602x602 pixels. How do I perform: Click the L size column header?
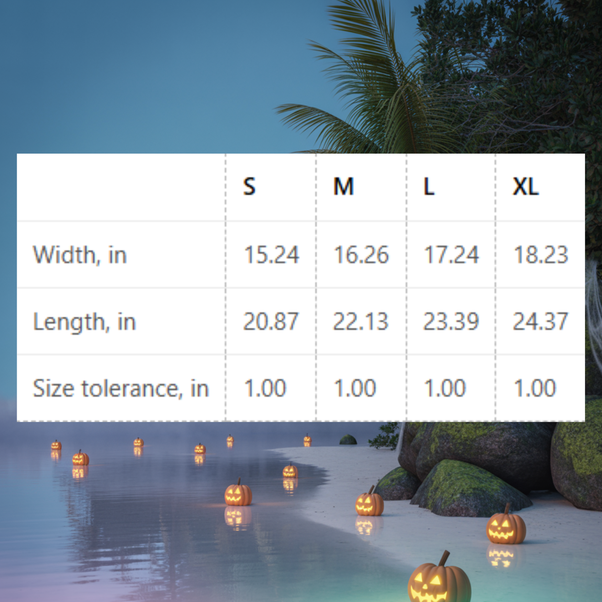(x=429, y=187)
